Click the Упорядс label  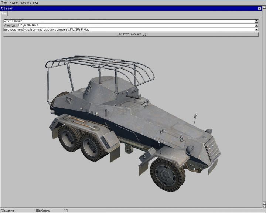click(x=10, y=26)
